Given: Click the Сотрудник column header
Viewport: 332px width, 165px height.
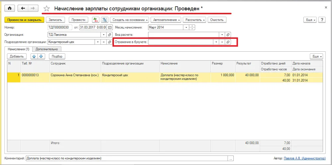Looking at the screenshot, I should (75, 66).
